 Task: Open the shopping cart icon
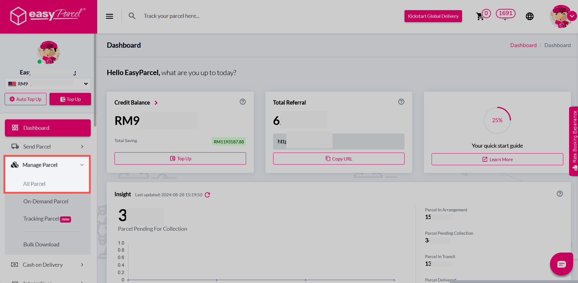tap(480, 16)
